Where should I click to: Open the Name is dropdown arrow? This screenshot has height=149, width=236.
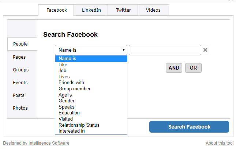(x=124, y=50)
